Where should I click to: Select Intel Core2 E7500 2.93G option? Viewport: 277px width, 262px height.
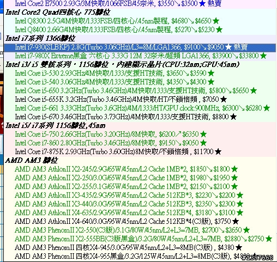pyautogui.click(x=140, y=3)
